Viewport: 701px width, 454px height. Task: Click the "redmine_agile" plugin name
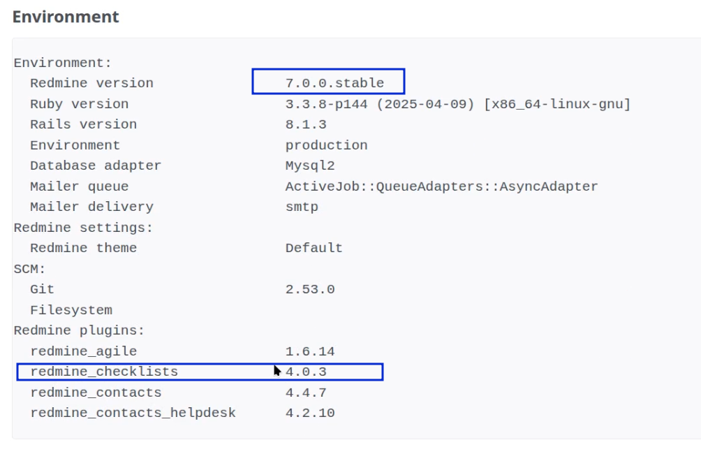83,351
